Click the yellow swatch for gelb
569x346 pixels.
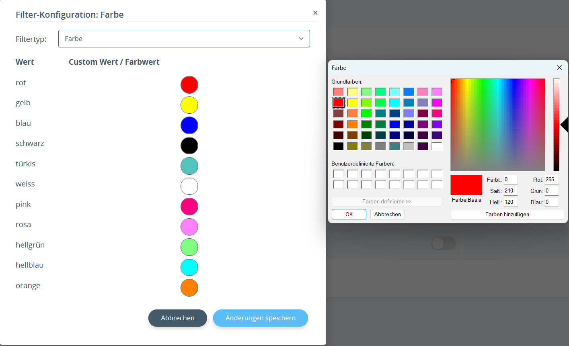[x=189, y=105]
